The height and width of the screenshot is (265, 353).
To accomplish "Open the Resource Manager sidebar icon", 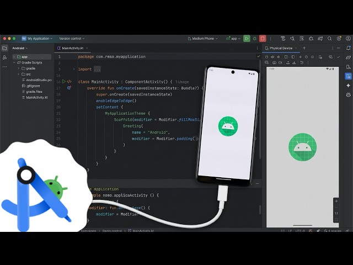I will (x=4, y=57).
